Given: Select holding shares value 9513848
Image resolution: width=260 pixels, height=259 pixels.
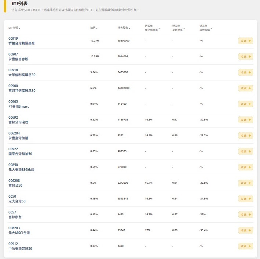Looking at the screenshot, I should point(123,198).
